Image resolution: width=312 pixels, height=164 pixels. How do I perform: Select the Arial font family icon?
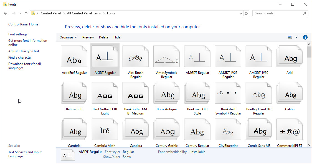coord(290,56)
